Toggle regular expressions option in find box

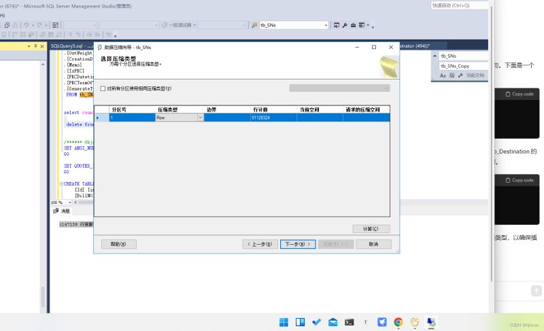(460, 75)
